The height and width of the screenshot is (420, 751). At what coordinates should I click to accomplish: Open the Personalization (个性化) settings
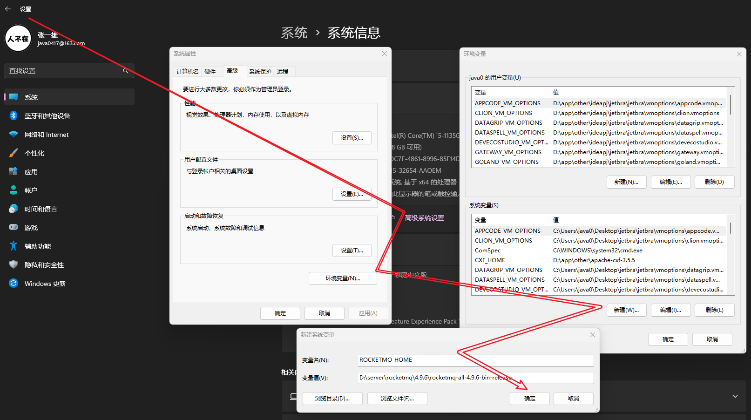click(34, 153)
